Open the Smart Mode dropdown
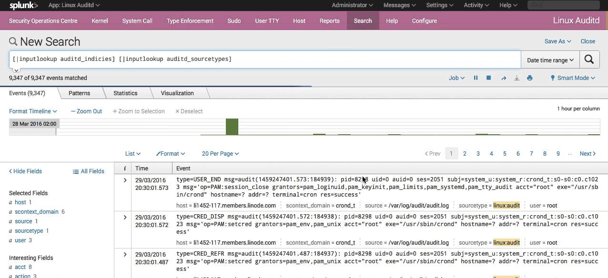The width and height of the screenshot is (608, 278). 573,78
